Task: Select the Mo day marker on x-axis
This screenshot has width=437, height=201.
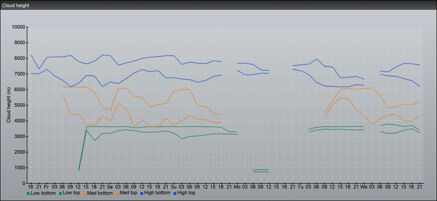Action: tap(237, 186)
